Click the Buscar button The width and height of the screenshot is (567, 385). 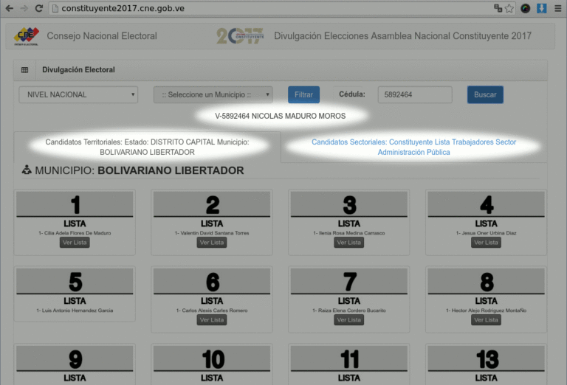[485, 94]
